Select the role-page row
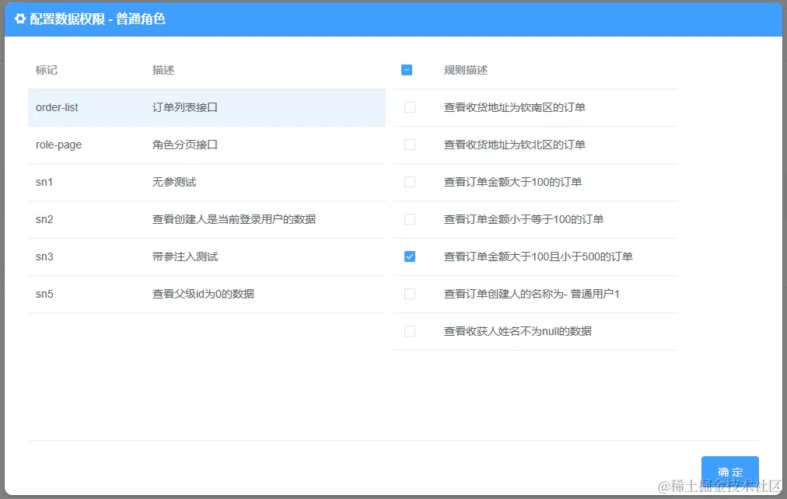Screen dimensions: 787x499 tap(207, 145)
